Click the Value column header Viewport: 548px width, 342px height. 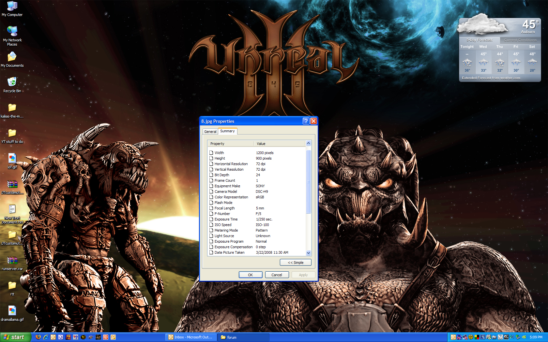[280, 144]
